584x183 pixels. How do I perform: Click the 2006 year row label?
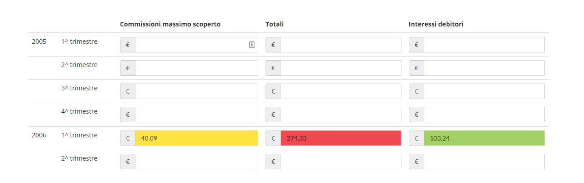pyautogui.click(x=39, y=135)
